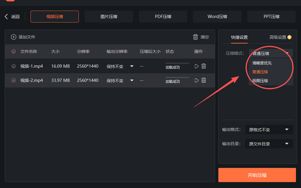
Task: Click 2560*1440 resolution of 视频-2.mp4
Action: [88, 80]
